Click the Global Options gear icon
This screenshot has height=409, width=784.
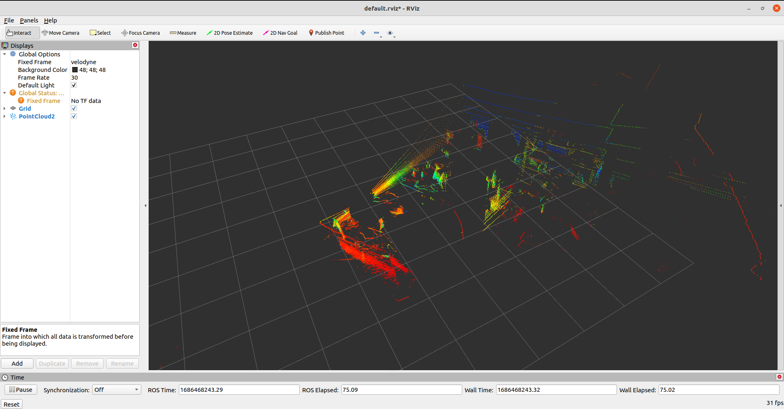[x=13, y=54]
